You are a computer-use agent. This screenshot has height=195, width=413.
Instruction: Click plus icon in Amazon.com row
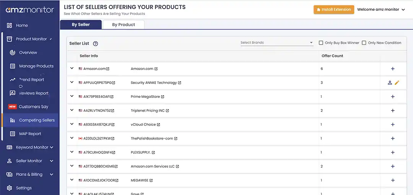[393, 69]
